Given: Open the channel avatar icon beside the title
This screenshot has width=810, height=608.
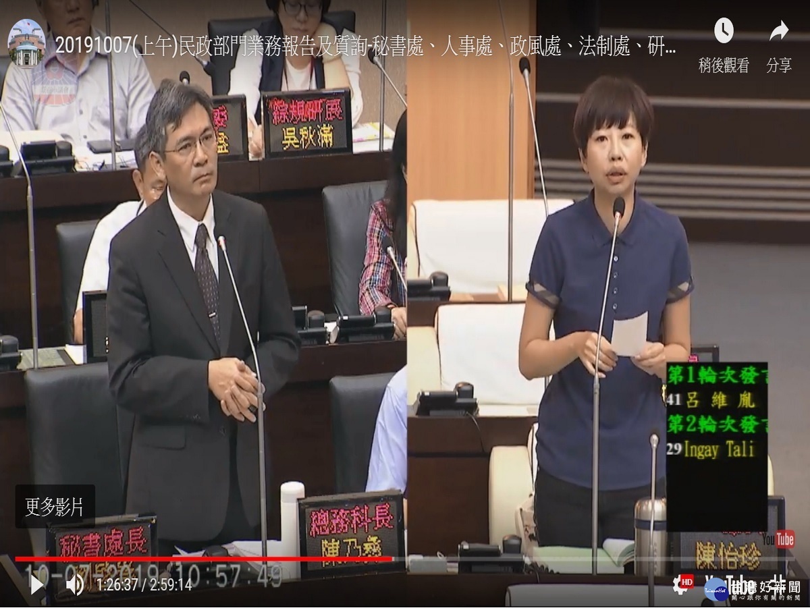Looking at the screenshot, I should point(26,43).
